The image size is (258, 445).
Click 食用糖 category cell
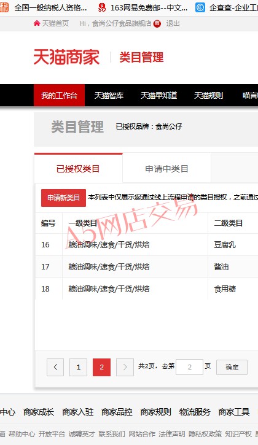click(x=225, y=289)
